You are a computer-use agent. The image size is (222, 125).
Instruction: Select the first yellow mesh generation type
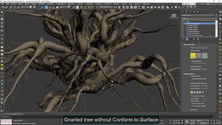point(193,56)
